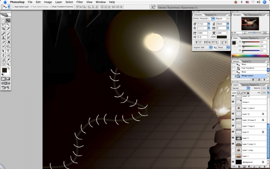Click Faux Bold style button

click(197, 42)
